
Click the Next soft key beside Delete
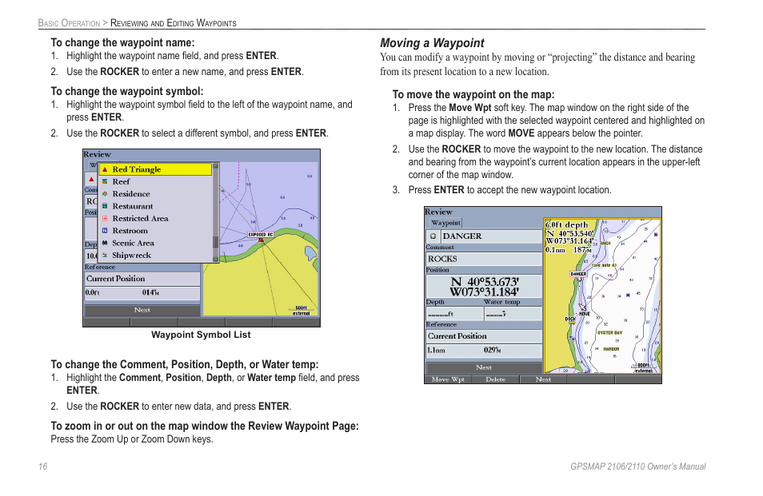coord(543,379)
